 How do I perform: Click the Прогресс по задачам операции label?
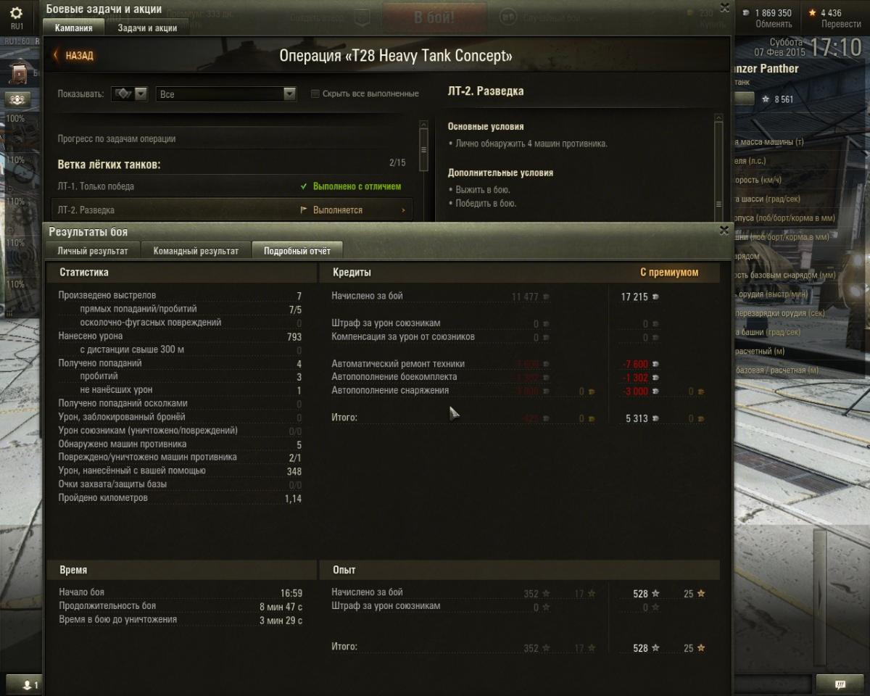coord(117,138)
